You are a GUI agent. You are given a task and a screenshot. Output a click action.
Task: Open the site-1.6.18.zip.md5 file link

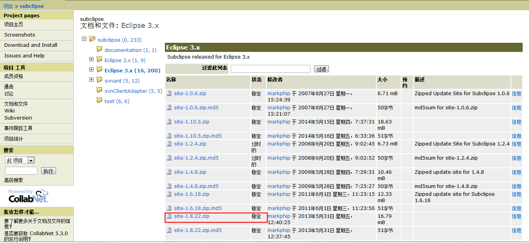tap(198, 208)
